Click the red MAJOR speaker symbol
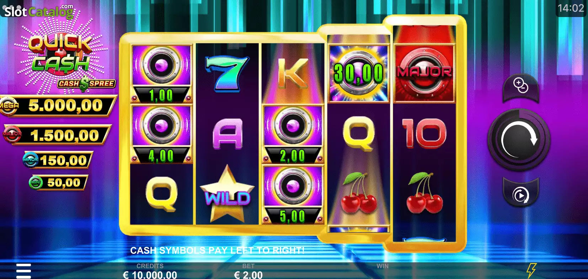Viewport: 588px width, 279px height. tap(424, 73)
